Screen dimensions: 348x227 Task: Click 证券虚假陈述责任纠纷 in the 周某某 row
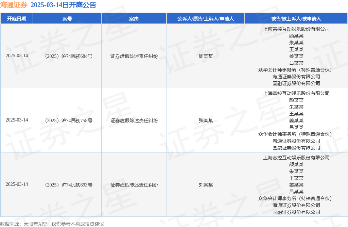coord(134,56)
